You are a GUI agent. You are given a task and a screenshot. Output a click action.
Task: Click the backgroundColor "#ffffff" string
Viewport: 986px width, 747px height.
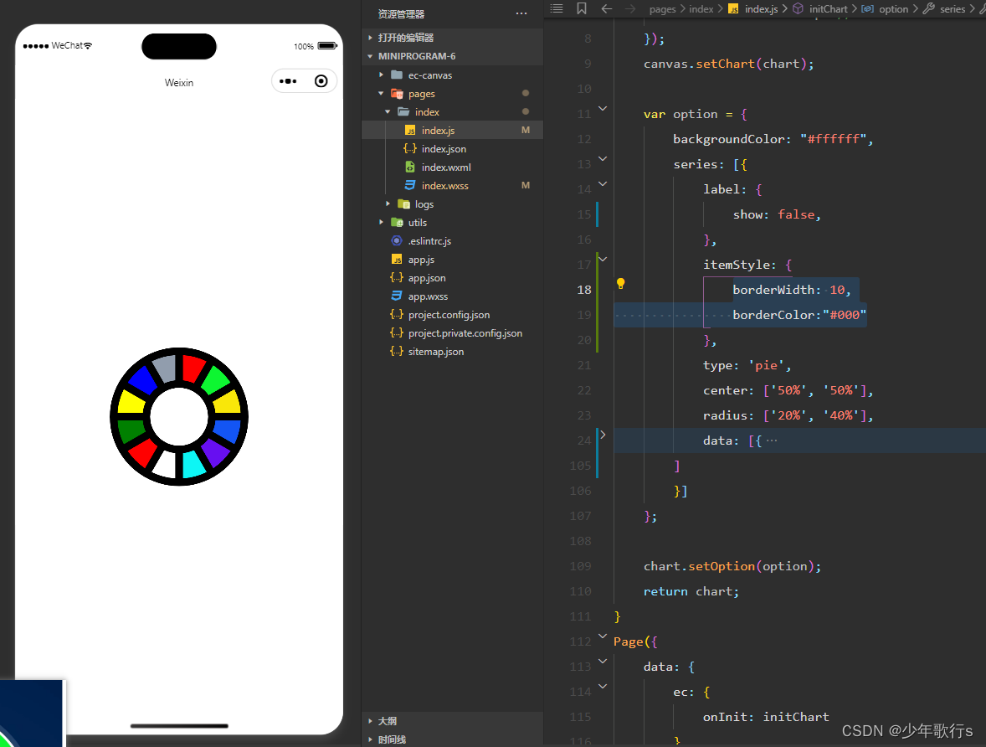coord(833,139)
